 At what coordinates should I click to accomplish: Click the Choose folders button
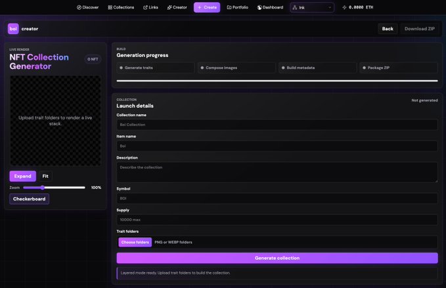coord(135,242)
